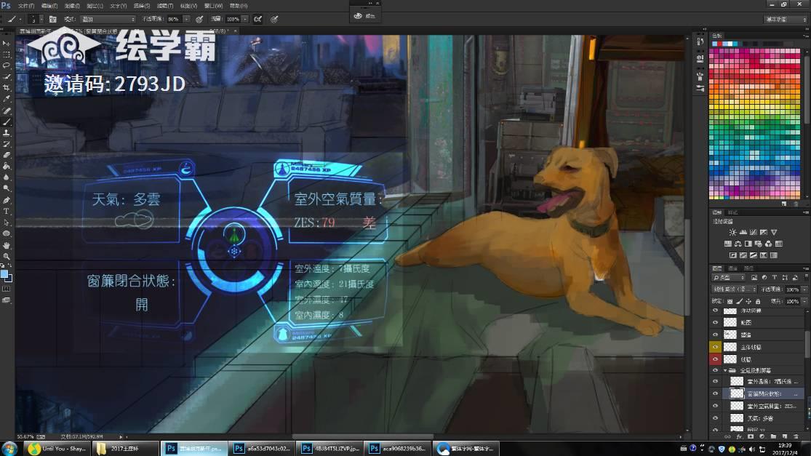Select the Clone Stamp tool

click(7, 133)
